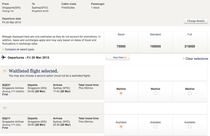
Task: Click the 00:45 (20 Mar) departure time
Action: pyautogui.click(x=36, y=91)
